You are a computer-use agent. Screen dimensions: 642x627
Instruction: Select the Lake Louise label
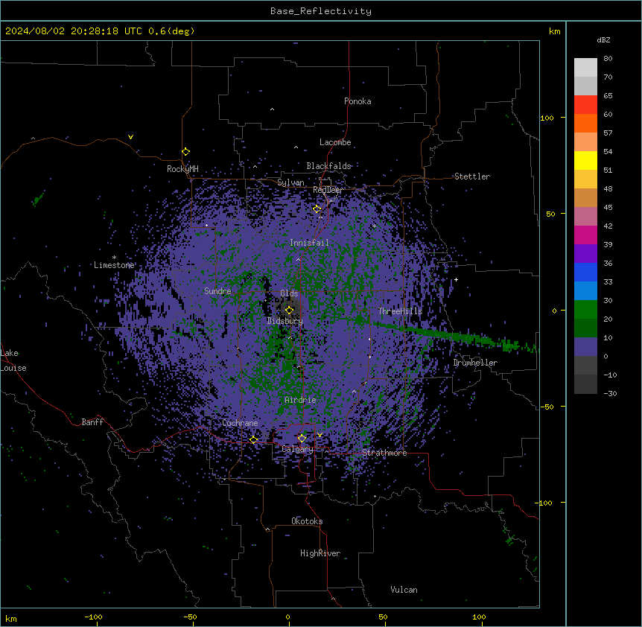13,360
